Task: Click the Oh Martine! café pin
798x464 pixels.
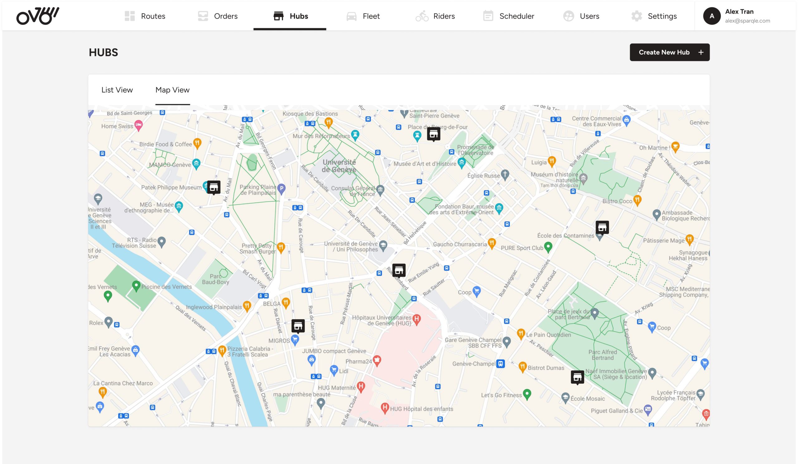Action: pos(675,147)
